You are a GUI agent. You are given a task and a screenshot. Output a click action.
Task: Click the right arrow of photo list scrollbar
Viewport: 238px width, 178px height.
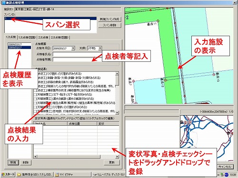point(117,157)
